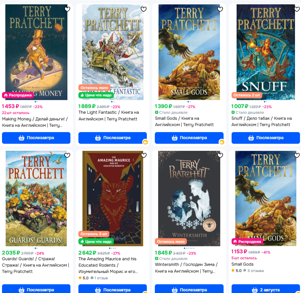This screenshot has height=293, width=301.
Task: Open the Guards! Guards! product title link
Action: (35, 265)
